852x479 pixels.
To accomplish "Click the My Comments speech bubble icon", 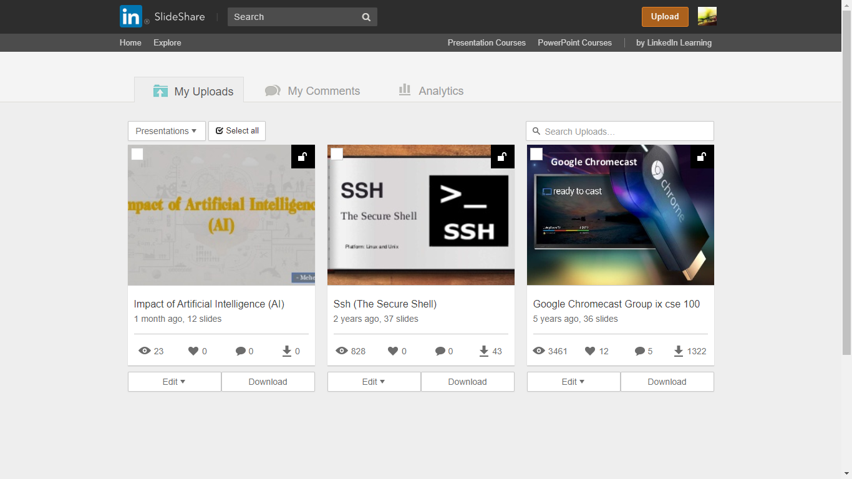I will coord(273,91).
